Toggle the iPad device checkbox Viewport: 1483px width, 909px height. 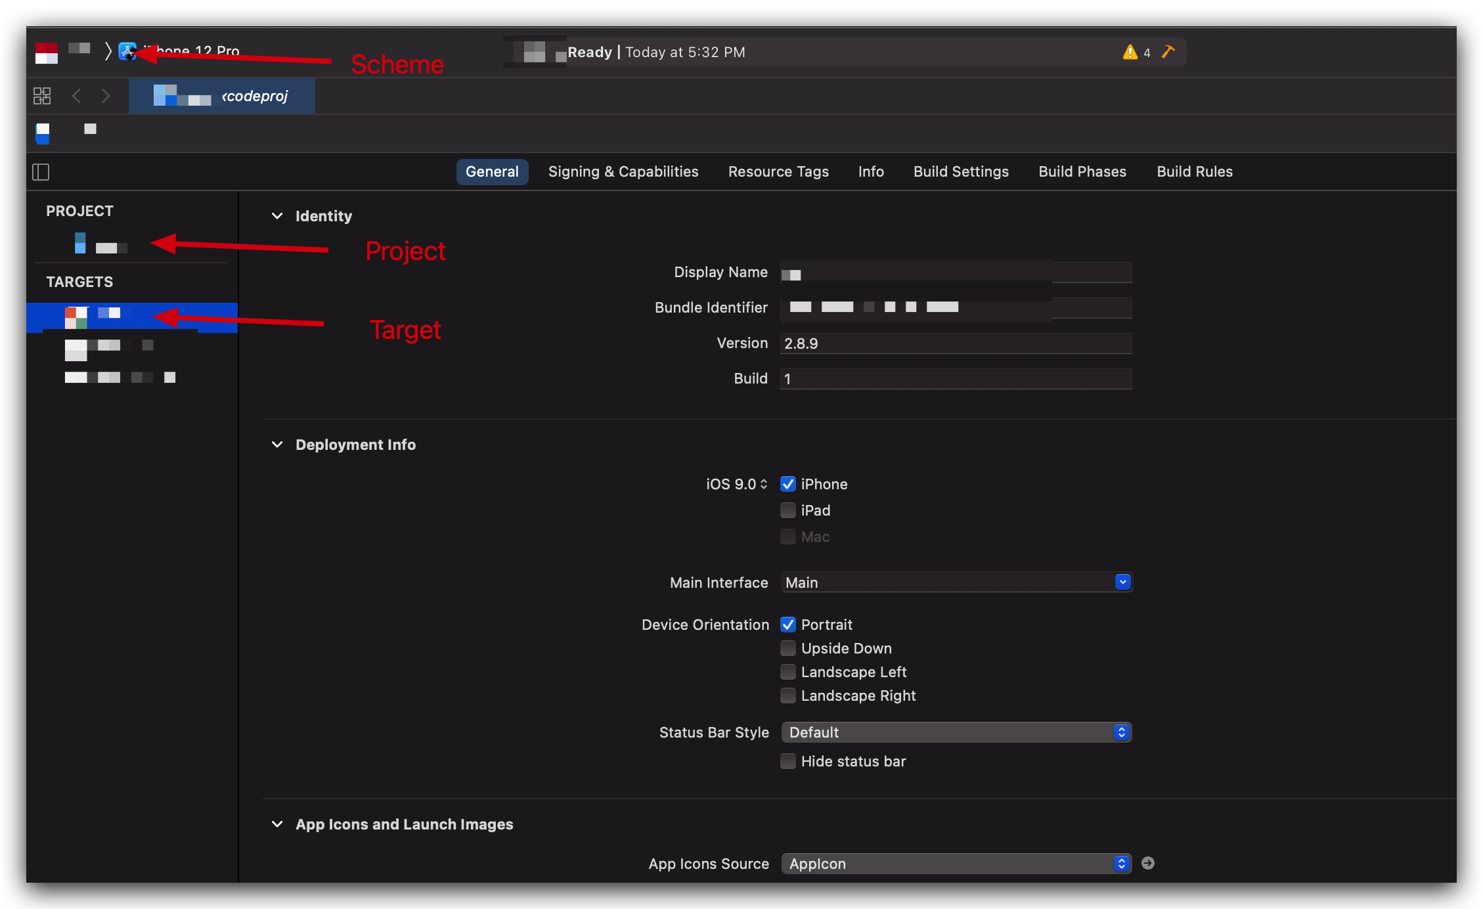pos(787,510)
